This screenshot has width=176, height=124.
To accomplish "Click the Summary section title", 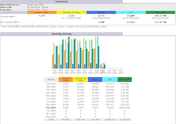I will pos(62,1).
